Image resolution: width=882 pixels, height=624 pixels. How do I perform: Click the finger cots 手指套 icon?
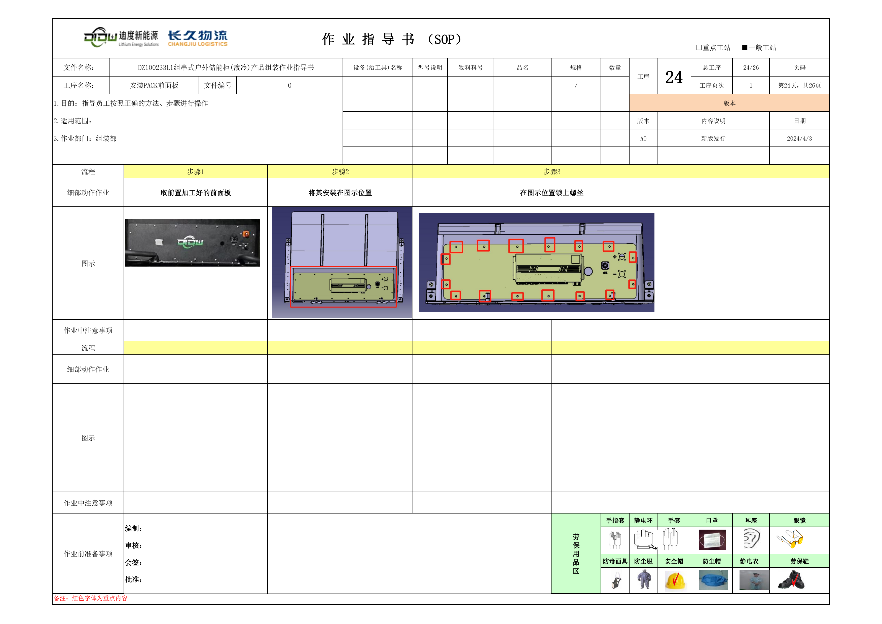click(x=615, y=539)
